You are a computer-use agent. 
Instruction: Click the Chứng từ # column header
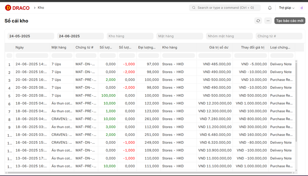[x=84, y=48]
